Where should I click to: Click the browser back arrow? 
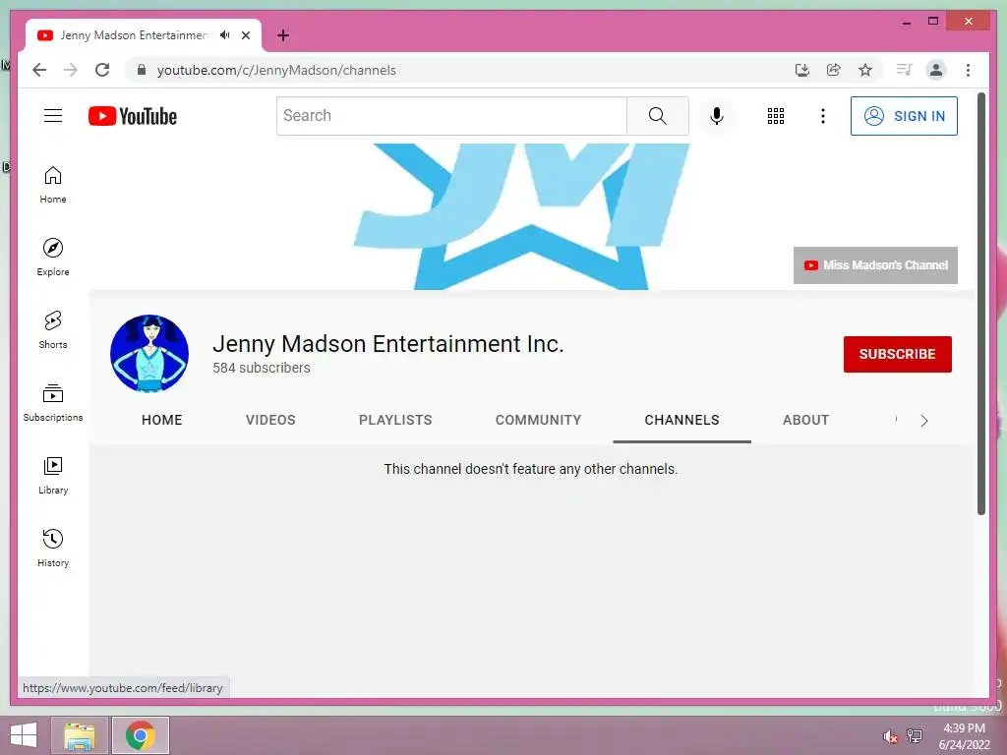tap(39, 70)
